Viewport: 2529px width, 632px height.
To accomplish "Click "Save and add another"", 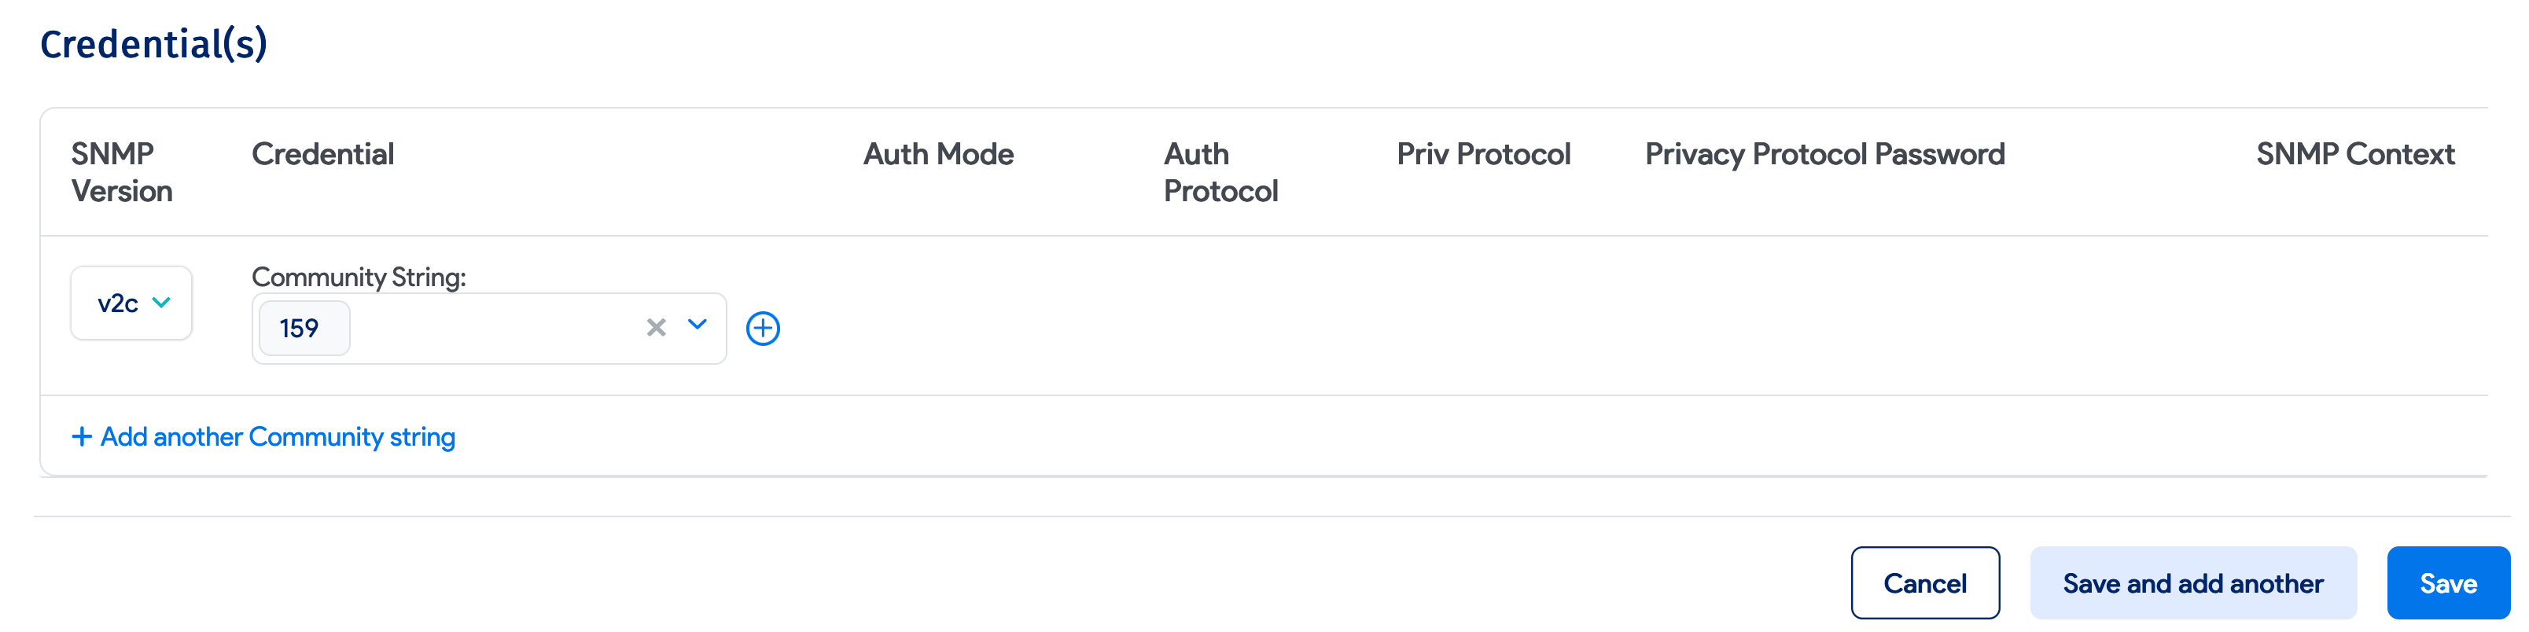I will click(x=2192, y=582).
